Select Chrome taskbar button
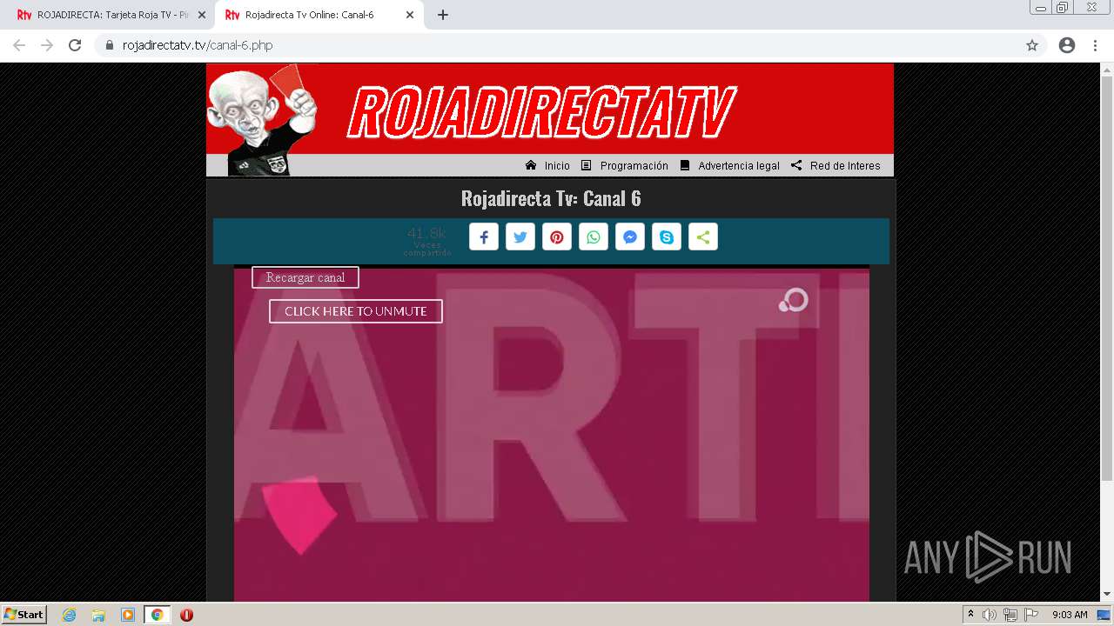The width and height of the screenshot is (1114, 626). (x=157, y=615)
